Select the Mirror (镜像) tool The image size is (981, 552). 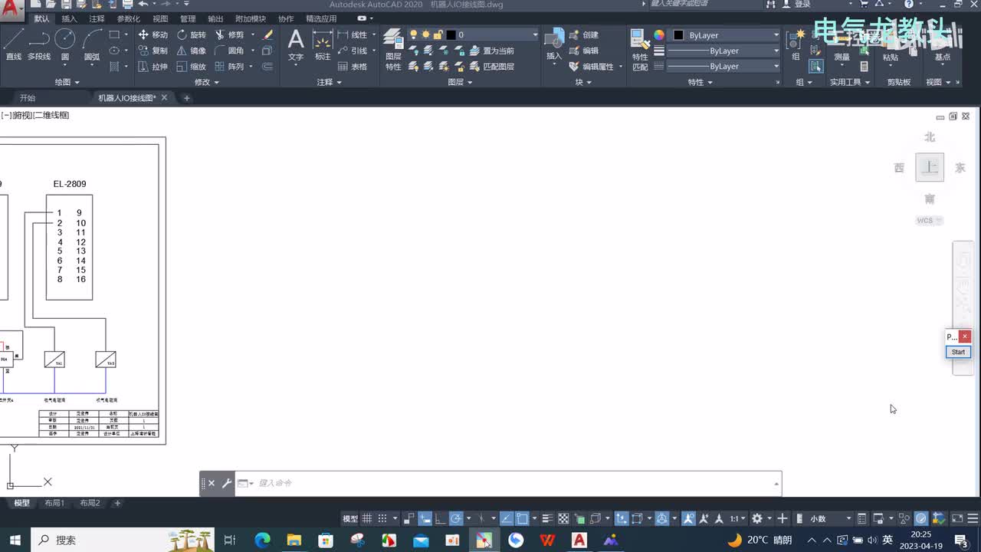pos(191,51)
